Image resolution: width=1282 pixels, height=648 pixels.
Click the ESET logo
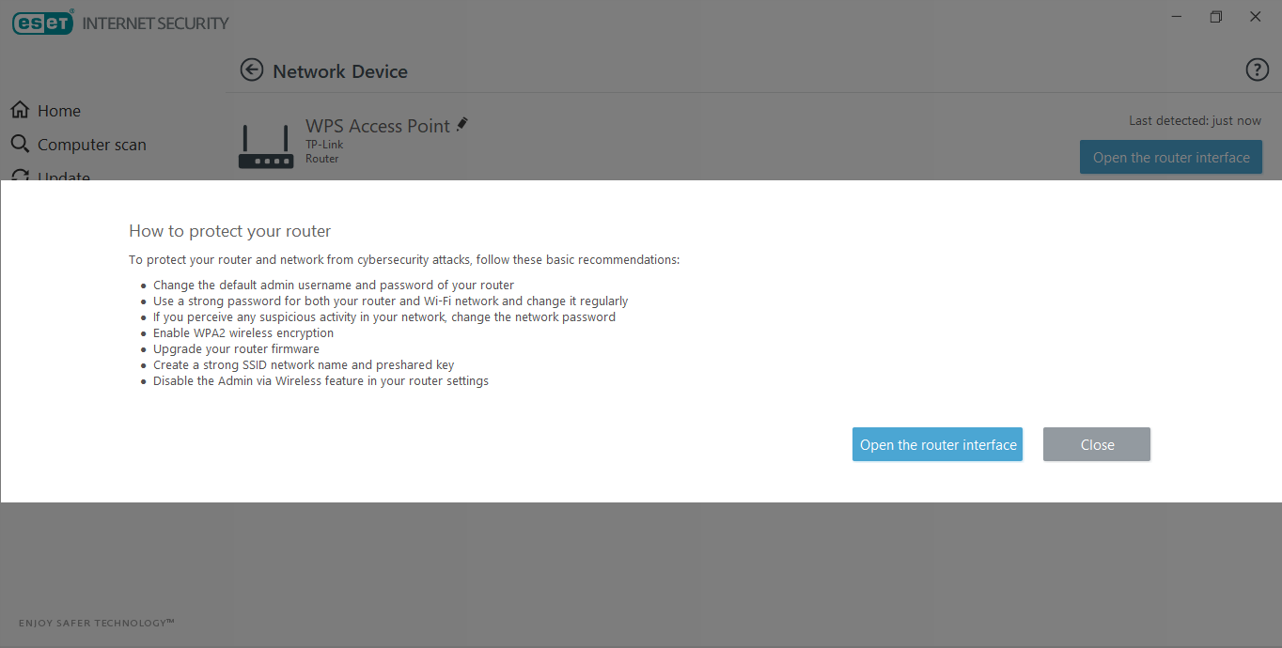pyautogui.click(x=42, y=23)
